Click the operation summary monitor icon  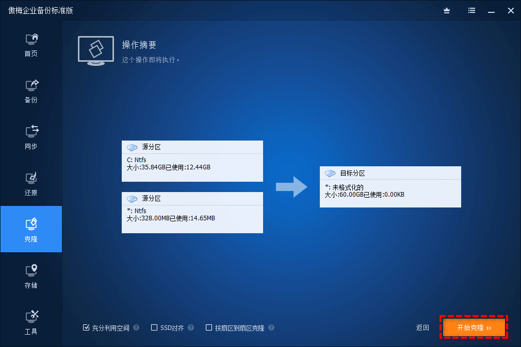point(96,51)
